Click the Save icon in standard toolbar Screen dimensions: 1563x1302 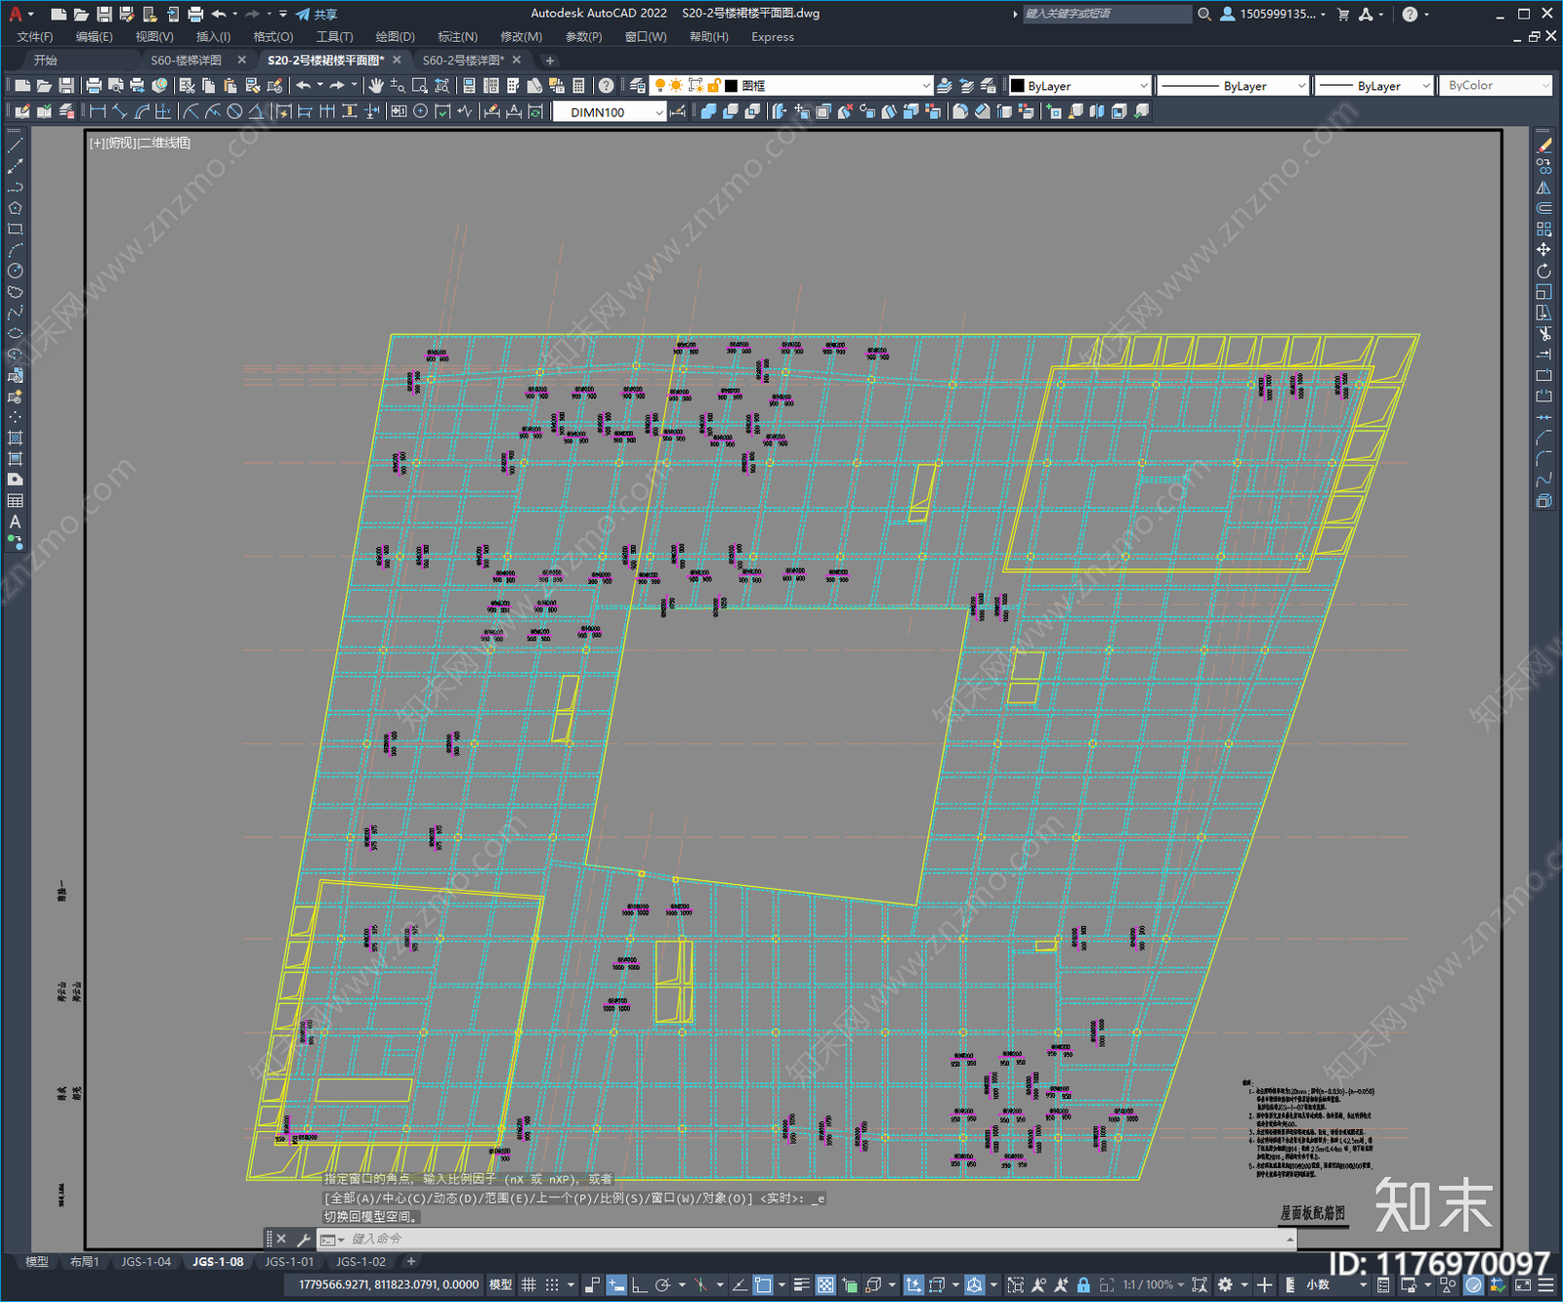pos(66,86)
